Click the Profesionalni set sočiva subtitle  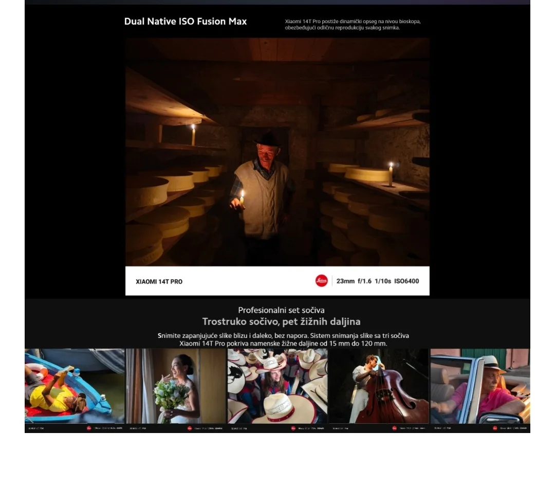(x=281, y=310)
